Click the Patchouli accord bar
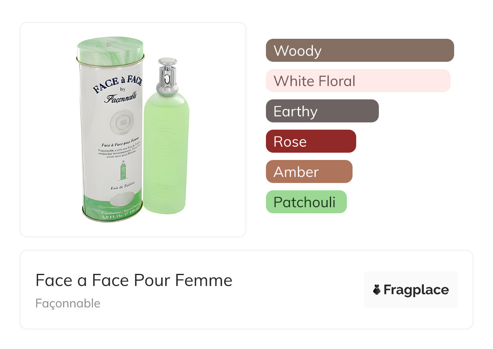This screenshot has height=349, width=493. point(306,202)
